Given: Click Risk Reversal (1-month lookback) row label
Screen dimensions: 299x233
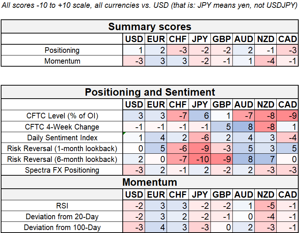Looking at the screenshot, I should click(x=62, y=149).
